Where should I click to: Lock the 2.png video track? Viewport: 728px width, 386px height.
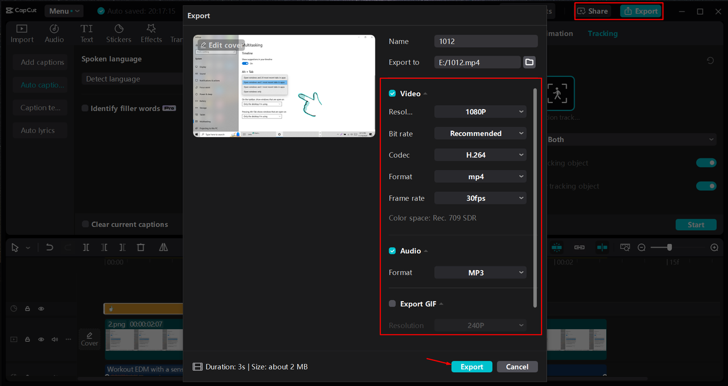[x=27, y=339]
